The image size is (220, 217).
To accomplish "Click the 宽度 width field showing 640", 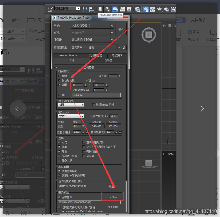I will click(77, 122).
